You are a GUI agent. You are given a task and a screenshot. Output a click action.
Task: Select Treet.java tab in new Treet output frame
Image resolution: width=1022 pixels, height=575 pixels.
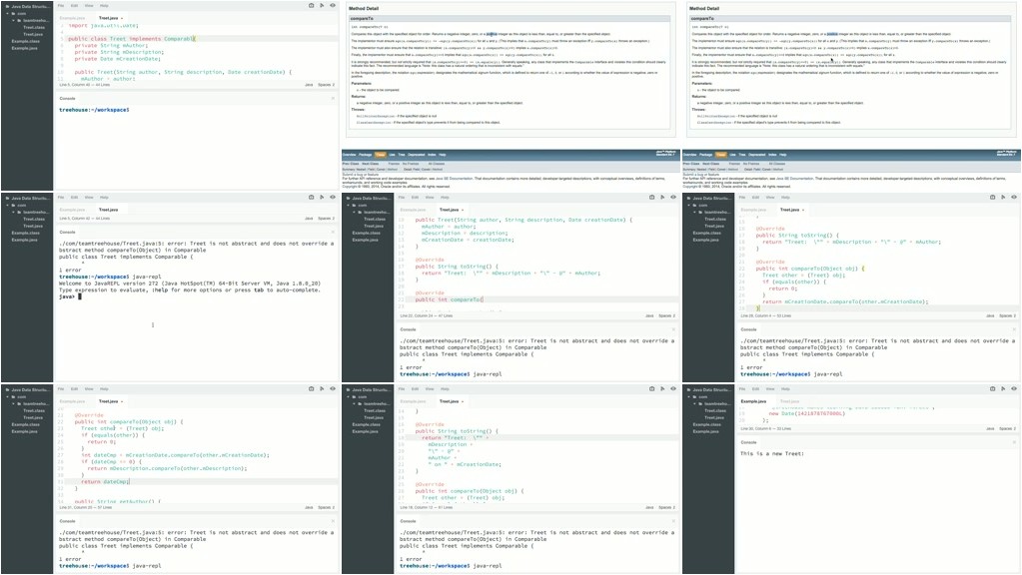[x=789, y=401]
